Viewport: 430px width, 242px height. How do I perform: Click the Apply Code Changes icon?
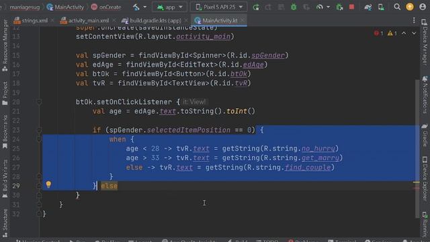tap(281, 7)
